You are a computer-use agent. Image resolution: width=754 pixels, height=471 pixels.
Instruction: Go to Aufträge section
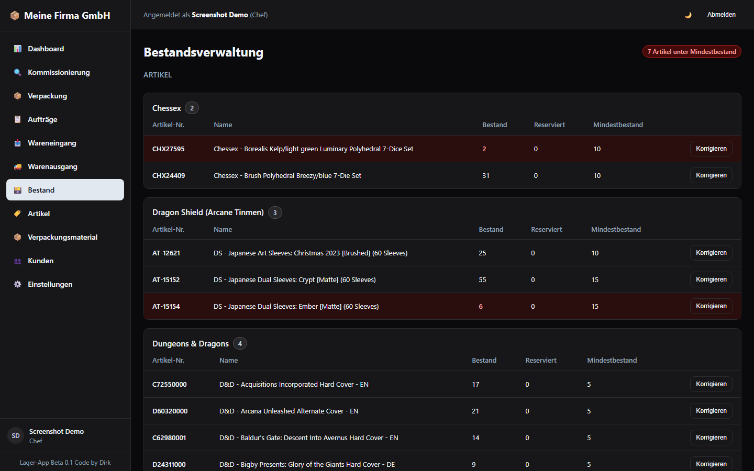tap(65, 119)
